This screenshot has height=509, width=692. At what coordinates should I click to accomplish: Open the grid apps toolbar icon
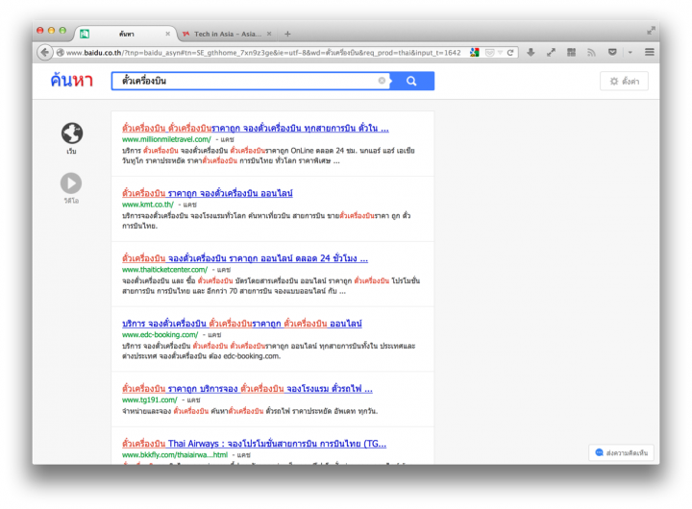pos(571,53)
